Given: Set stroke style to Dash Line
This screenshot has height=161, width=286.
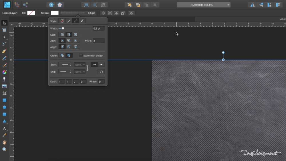Looking at the screenshot, I should (75, 21).
